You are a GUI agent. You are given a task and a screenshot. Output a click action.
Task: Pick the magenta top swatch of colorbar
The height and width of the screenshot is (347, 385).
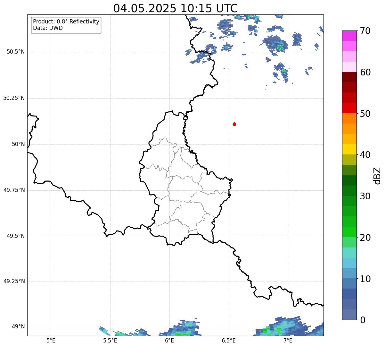[x=349, y=36]
